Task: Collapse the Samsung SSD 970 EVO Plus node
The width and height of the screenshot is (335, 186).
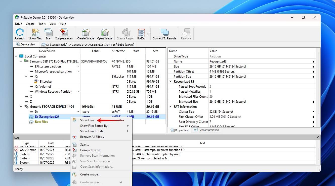Action: pos(21,61)
